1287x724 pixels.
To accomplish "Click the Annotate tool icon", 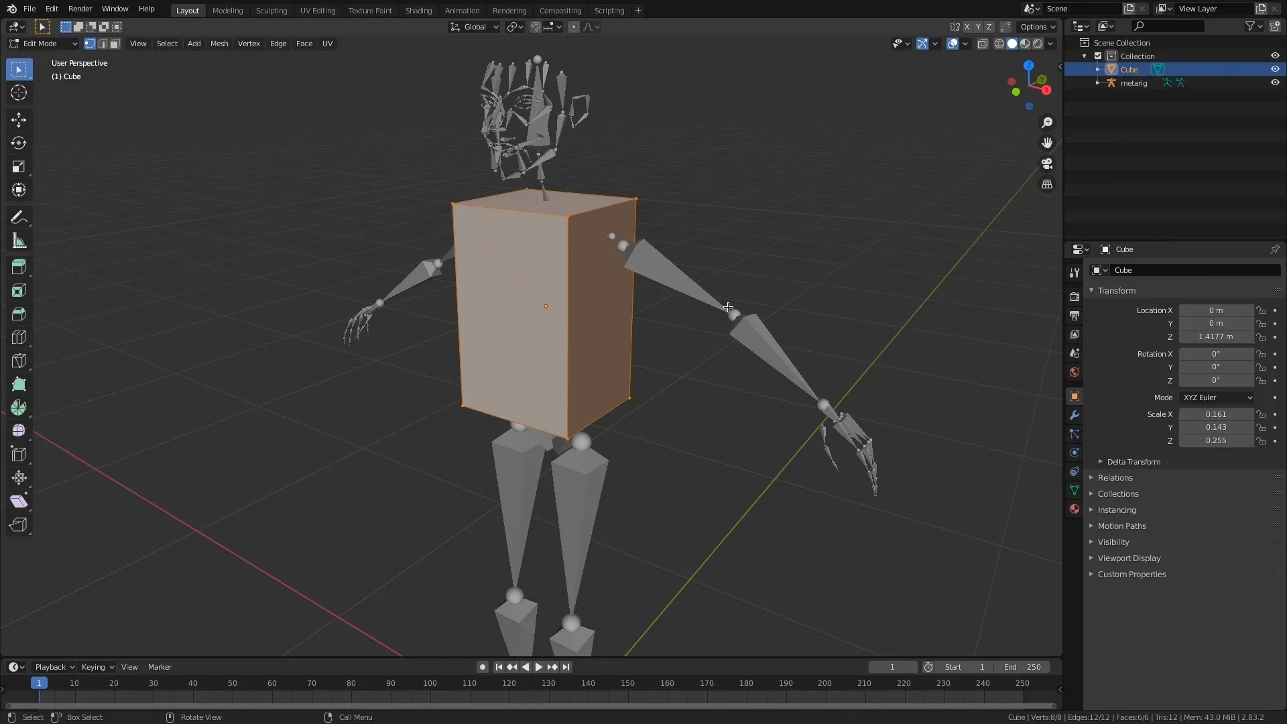I will tap(19, 216).
